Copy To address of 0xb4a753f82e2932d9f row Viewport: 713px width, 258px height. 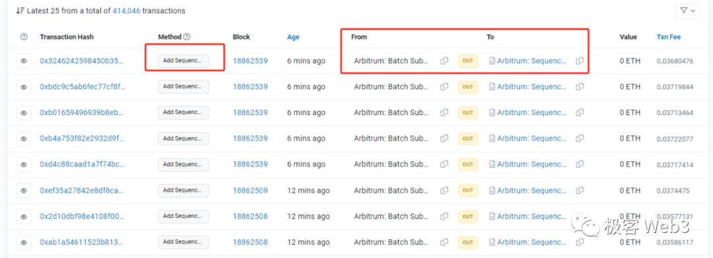coord(580,139)
